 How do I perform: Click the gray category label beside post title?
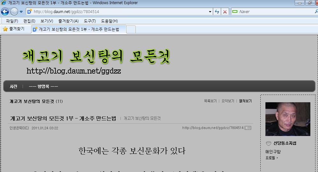pos(142,118)
